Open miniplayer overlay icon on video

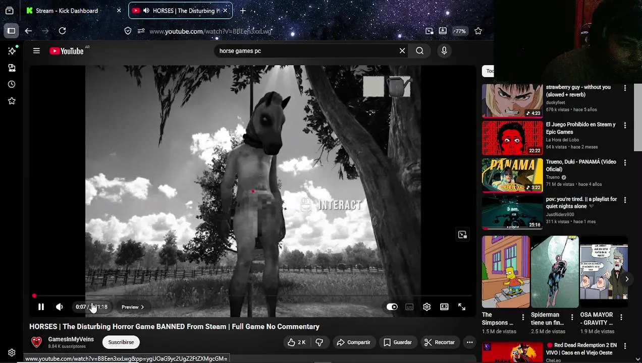coord(462,235)
